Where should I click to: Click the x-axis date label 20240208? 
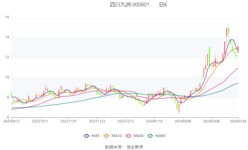183,121
